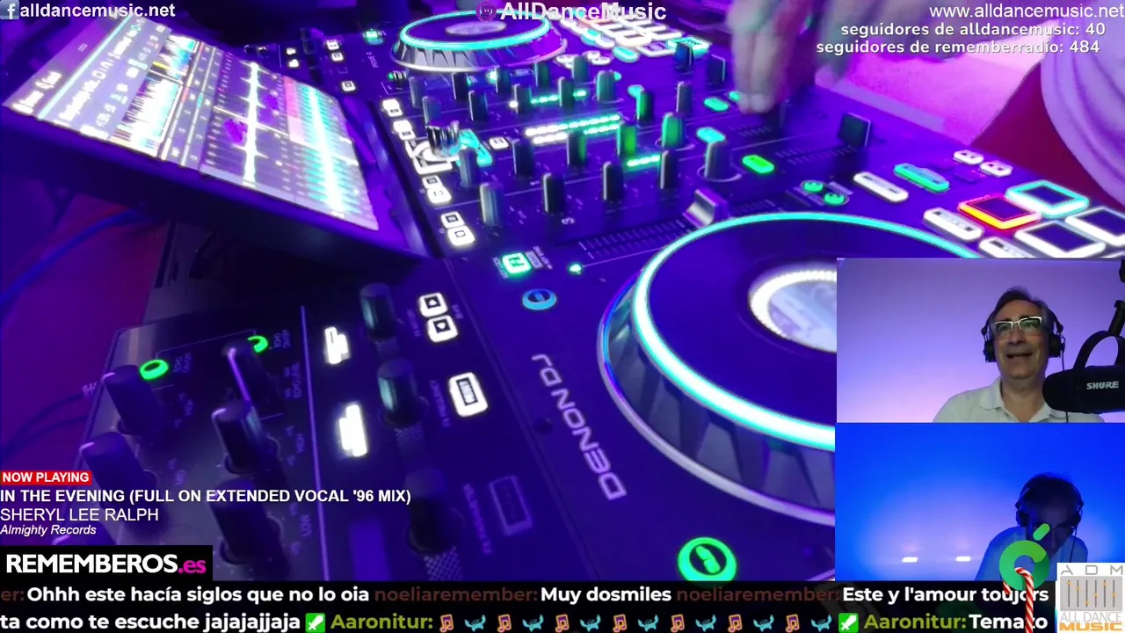Select label name Almighty Records

click(48, 530)
